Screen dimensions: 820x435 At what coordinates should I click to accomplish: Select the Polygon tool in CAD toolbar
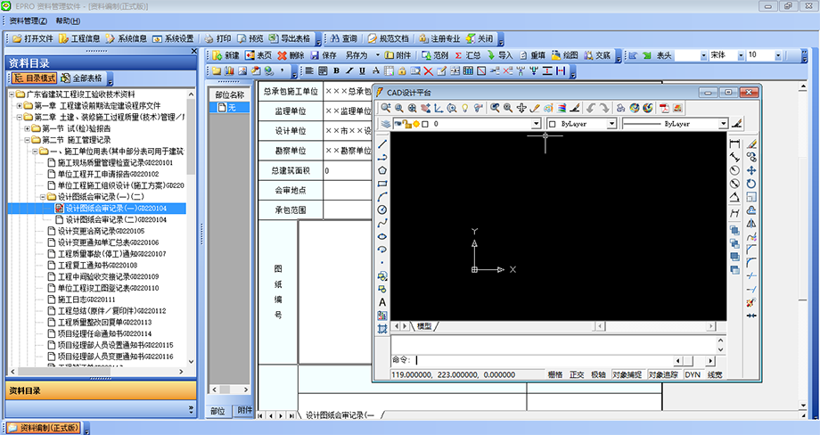[382, 170]
